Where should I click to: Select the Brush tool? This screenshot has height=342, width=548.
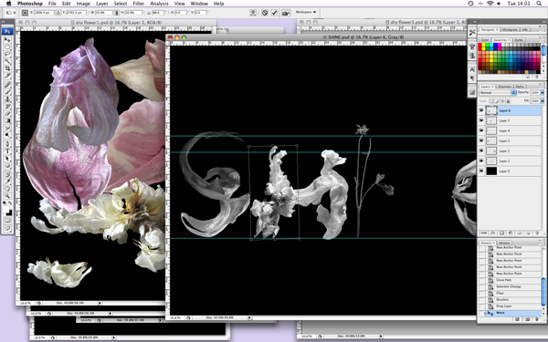(7, 92)
